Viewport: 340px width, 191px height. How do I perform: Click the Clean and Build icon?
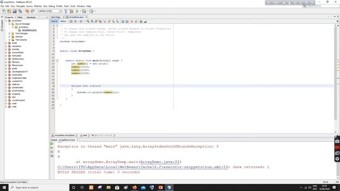point(71,11)
